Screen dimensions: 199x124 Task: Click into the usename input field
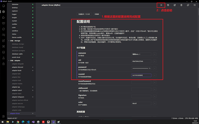point(141,54)
